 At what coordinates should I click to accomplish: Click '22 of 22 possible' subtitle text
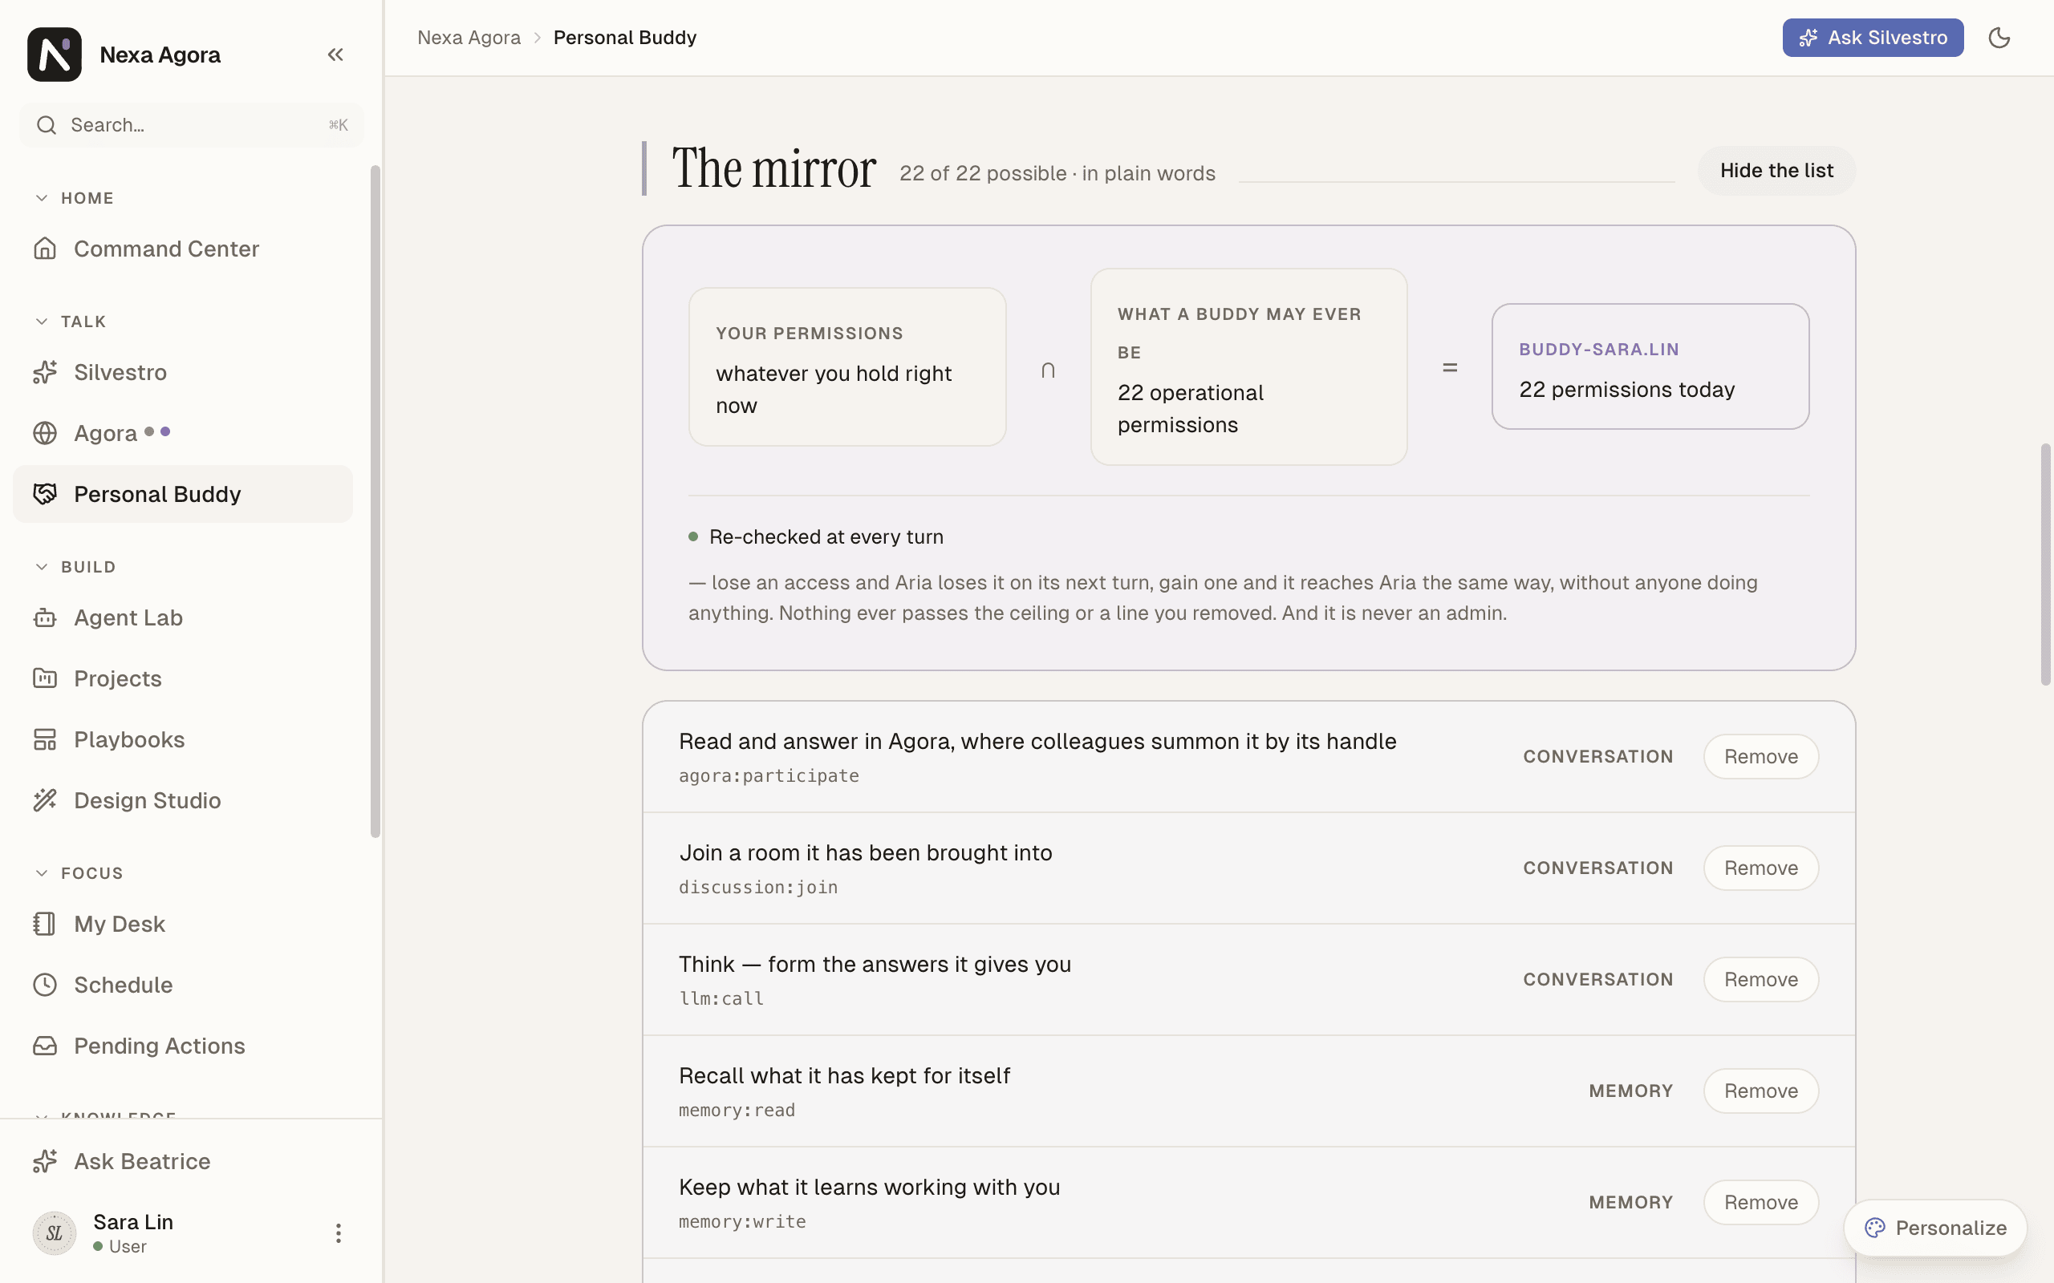coord(983,173)
